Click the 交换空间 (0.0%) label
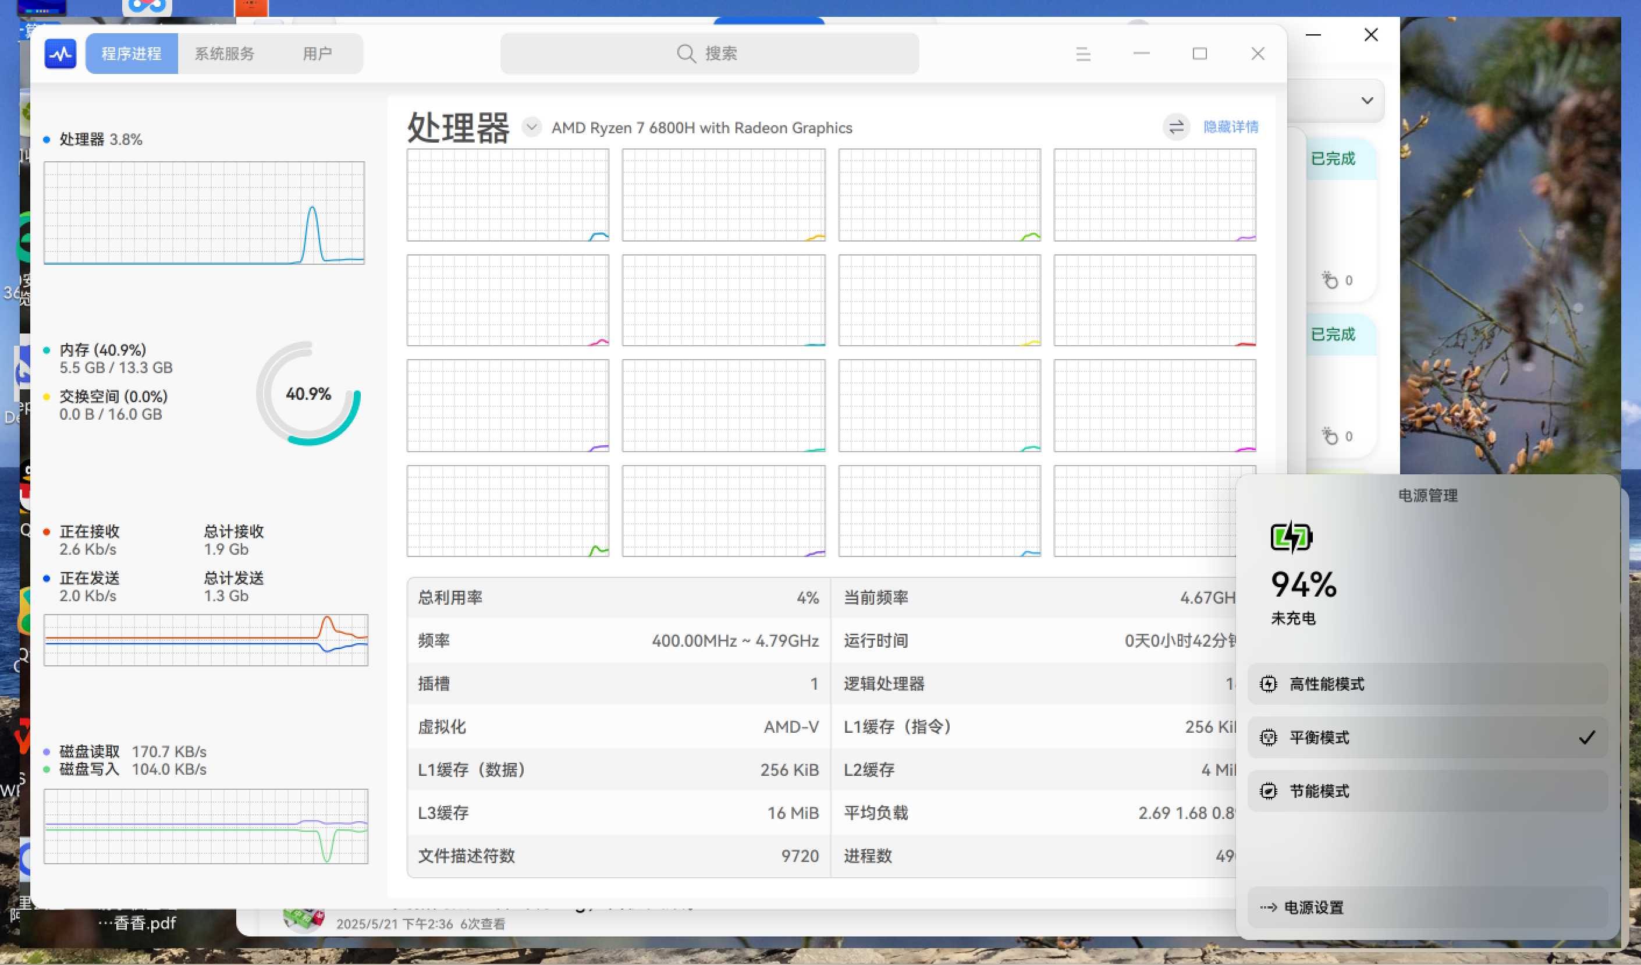 [113, 396]
